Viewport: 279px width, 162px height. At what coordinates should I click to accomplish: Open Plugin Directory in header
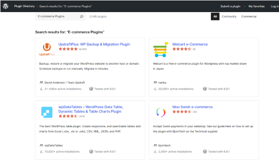click(x=25, y=6)
